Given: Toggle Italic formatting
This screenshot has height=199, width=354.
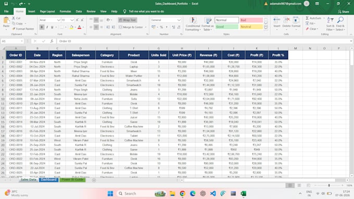Looking at the screenshot, I should (47, 27).
